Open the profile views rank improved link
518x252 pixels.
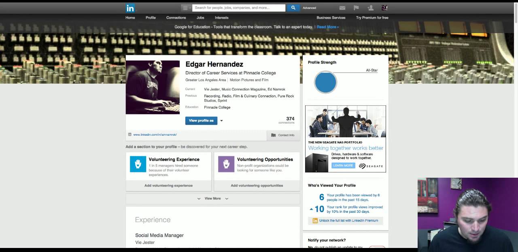click(355, 209)
